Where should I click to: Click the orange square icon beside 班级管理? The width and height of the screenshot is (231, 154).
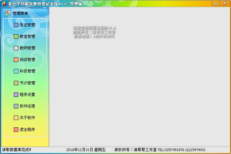(16, 60)
